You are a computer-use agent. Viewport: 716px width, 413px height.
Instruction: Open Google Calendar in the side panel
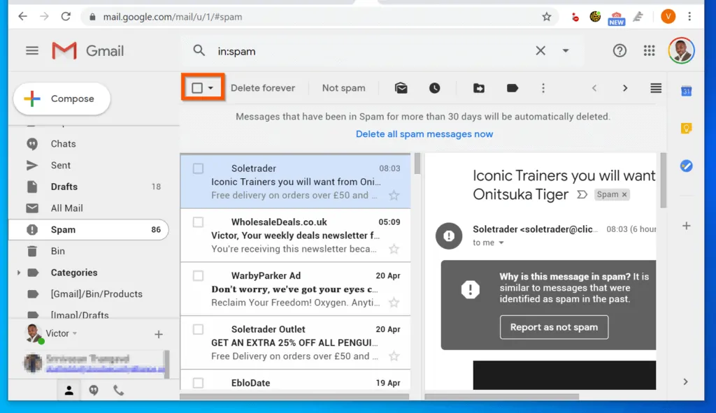686,92
